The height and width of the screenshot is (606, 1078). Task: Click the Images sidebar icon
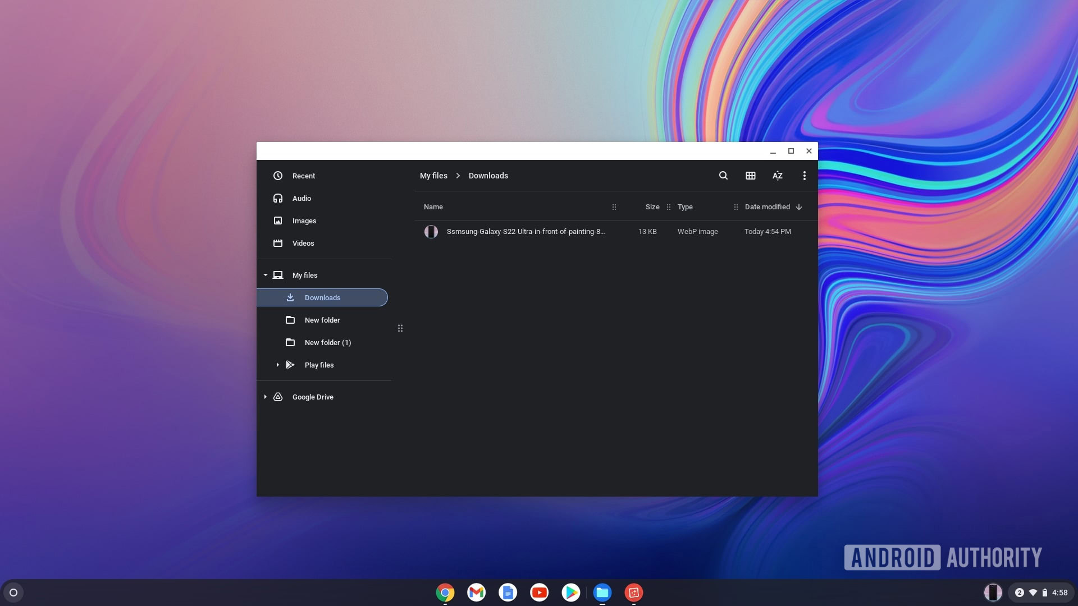[278, 221]
